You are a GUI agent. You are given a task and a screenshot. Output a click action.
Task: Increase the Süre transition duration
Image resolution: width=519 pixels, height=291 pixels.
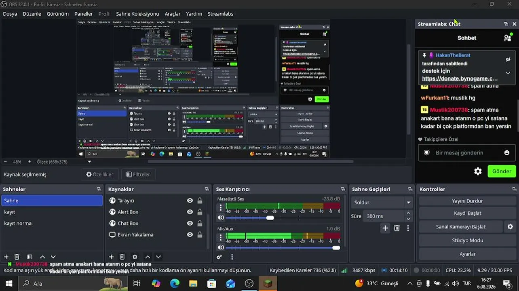(x=408, y=213)
